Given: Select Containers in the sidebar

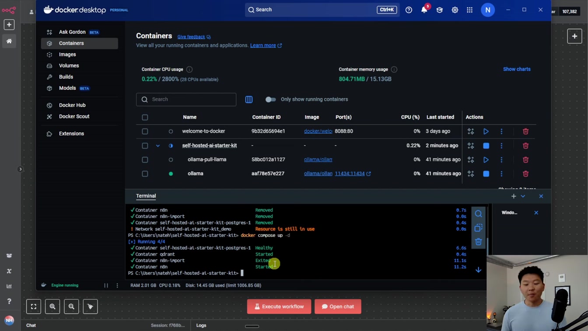Looking at the screenshot, I should tap(79, 43).
